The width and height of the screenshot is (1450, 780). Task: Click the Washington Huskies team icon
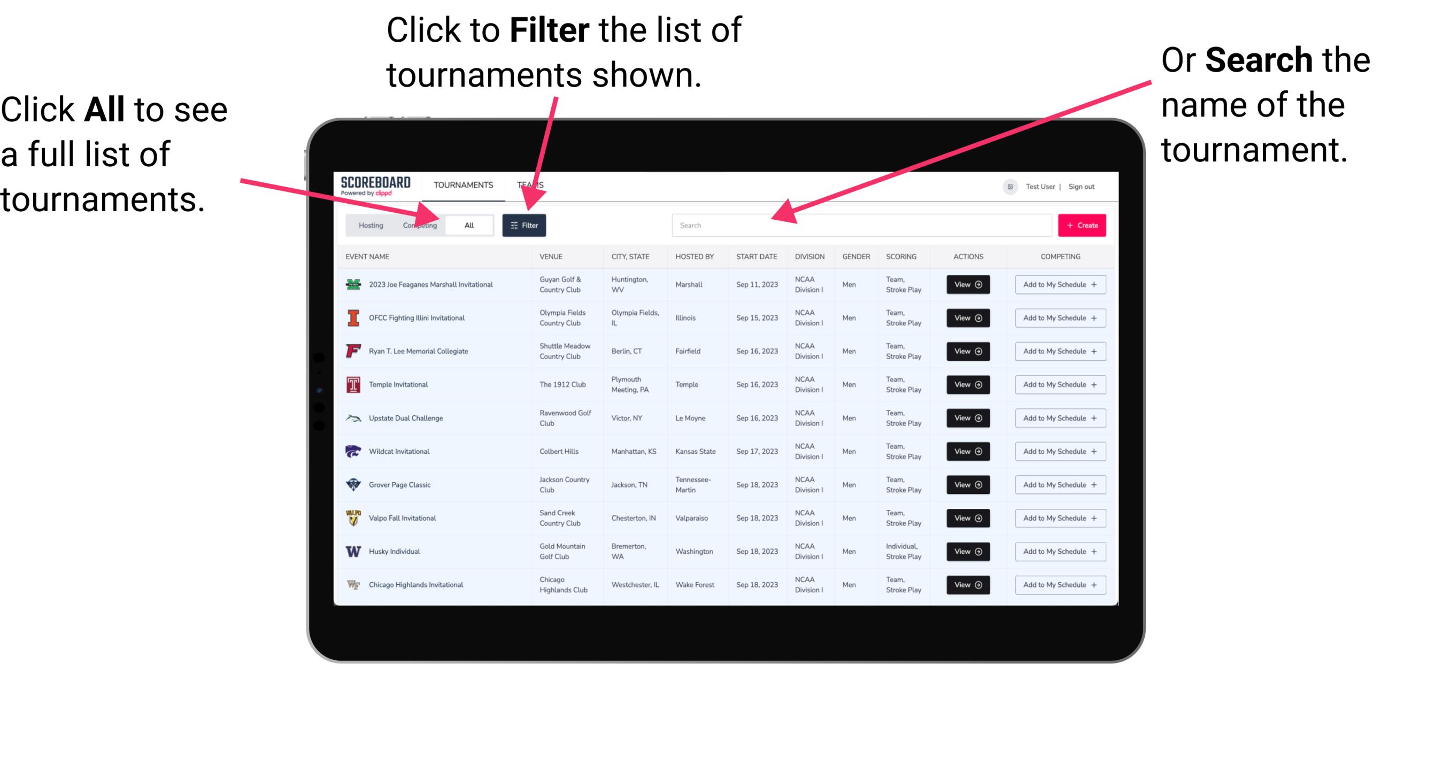tap(353, 551)
